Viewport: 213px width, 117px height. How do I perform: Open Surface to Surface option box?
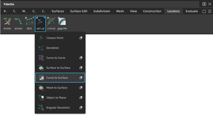[x=81, y=68]
